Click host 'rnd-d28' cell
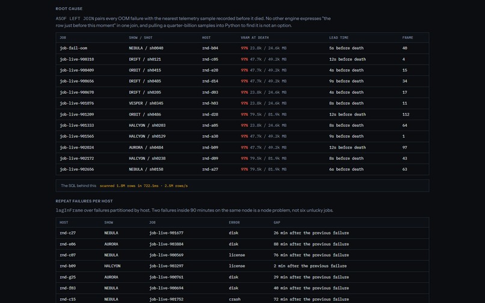The image size is (485, 303). pos(210,114)
